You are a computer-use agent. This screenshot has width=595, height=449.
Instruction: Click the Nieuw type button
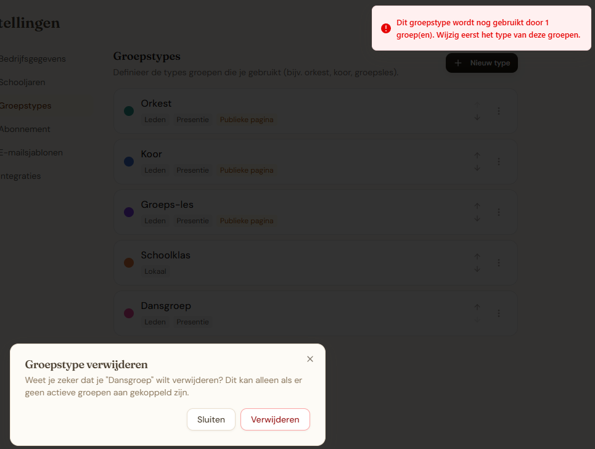click(x=482, y=63)
